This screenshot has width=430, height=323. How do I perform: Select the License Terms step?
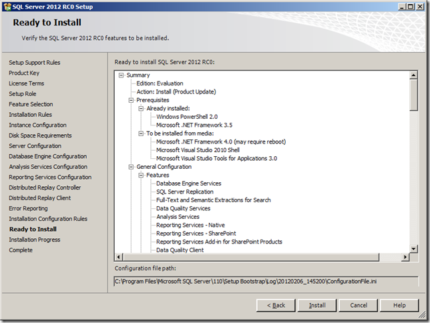click(26, 83)
